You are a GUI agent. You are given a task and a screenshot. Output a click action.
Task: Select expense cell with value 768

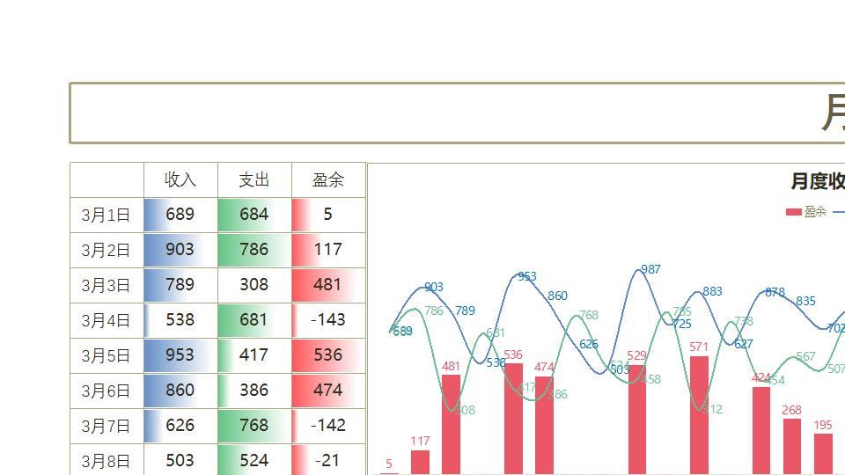click(254, 427)
